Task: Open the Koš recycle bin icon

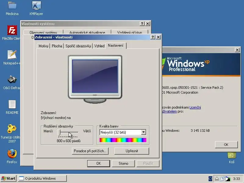Action: coord(232,156)
